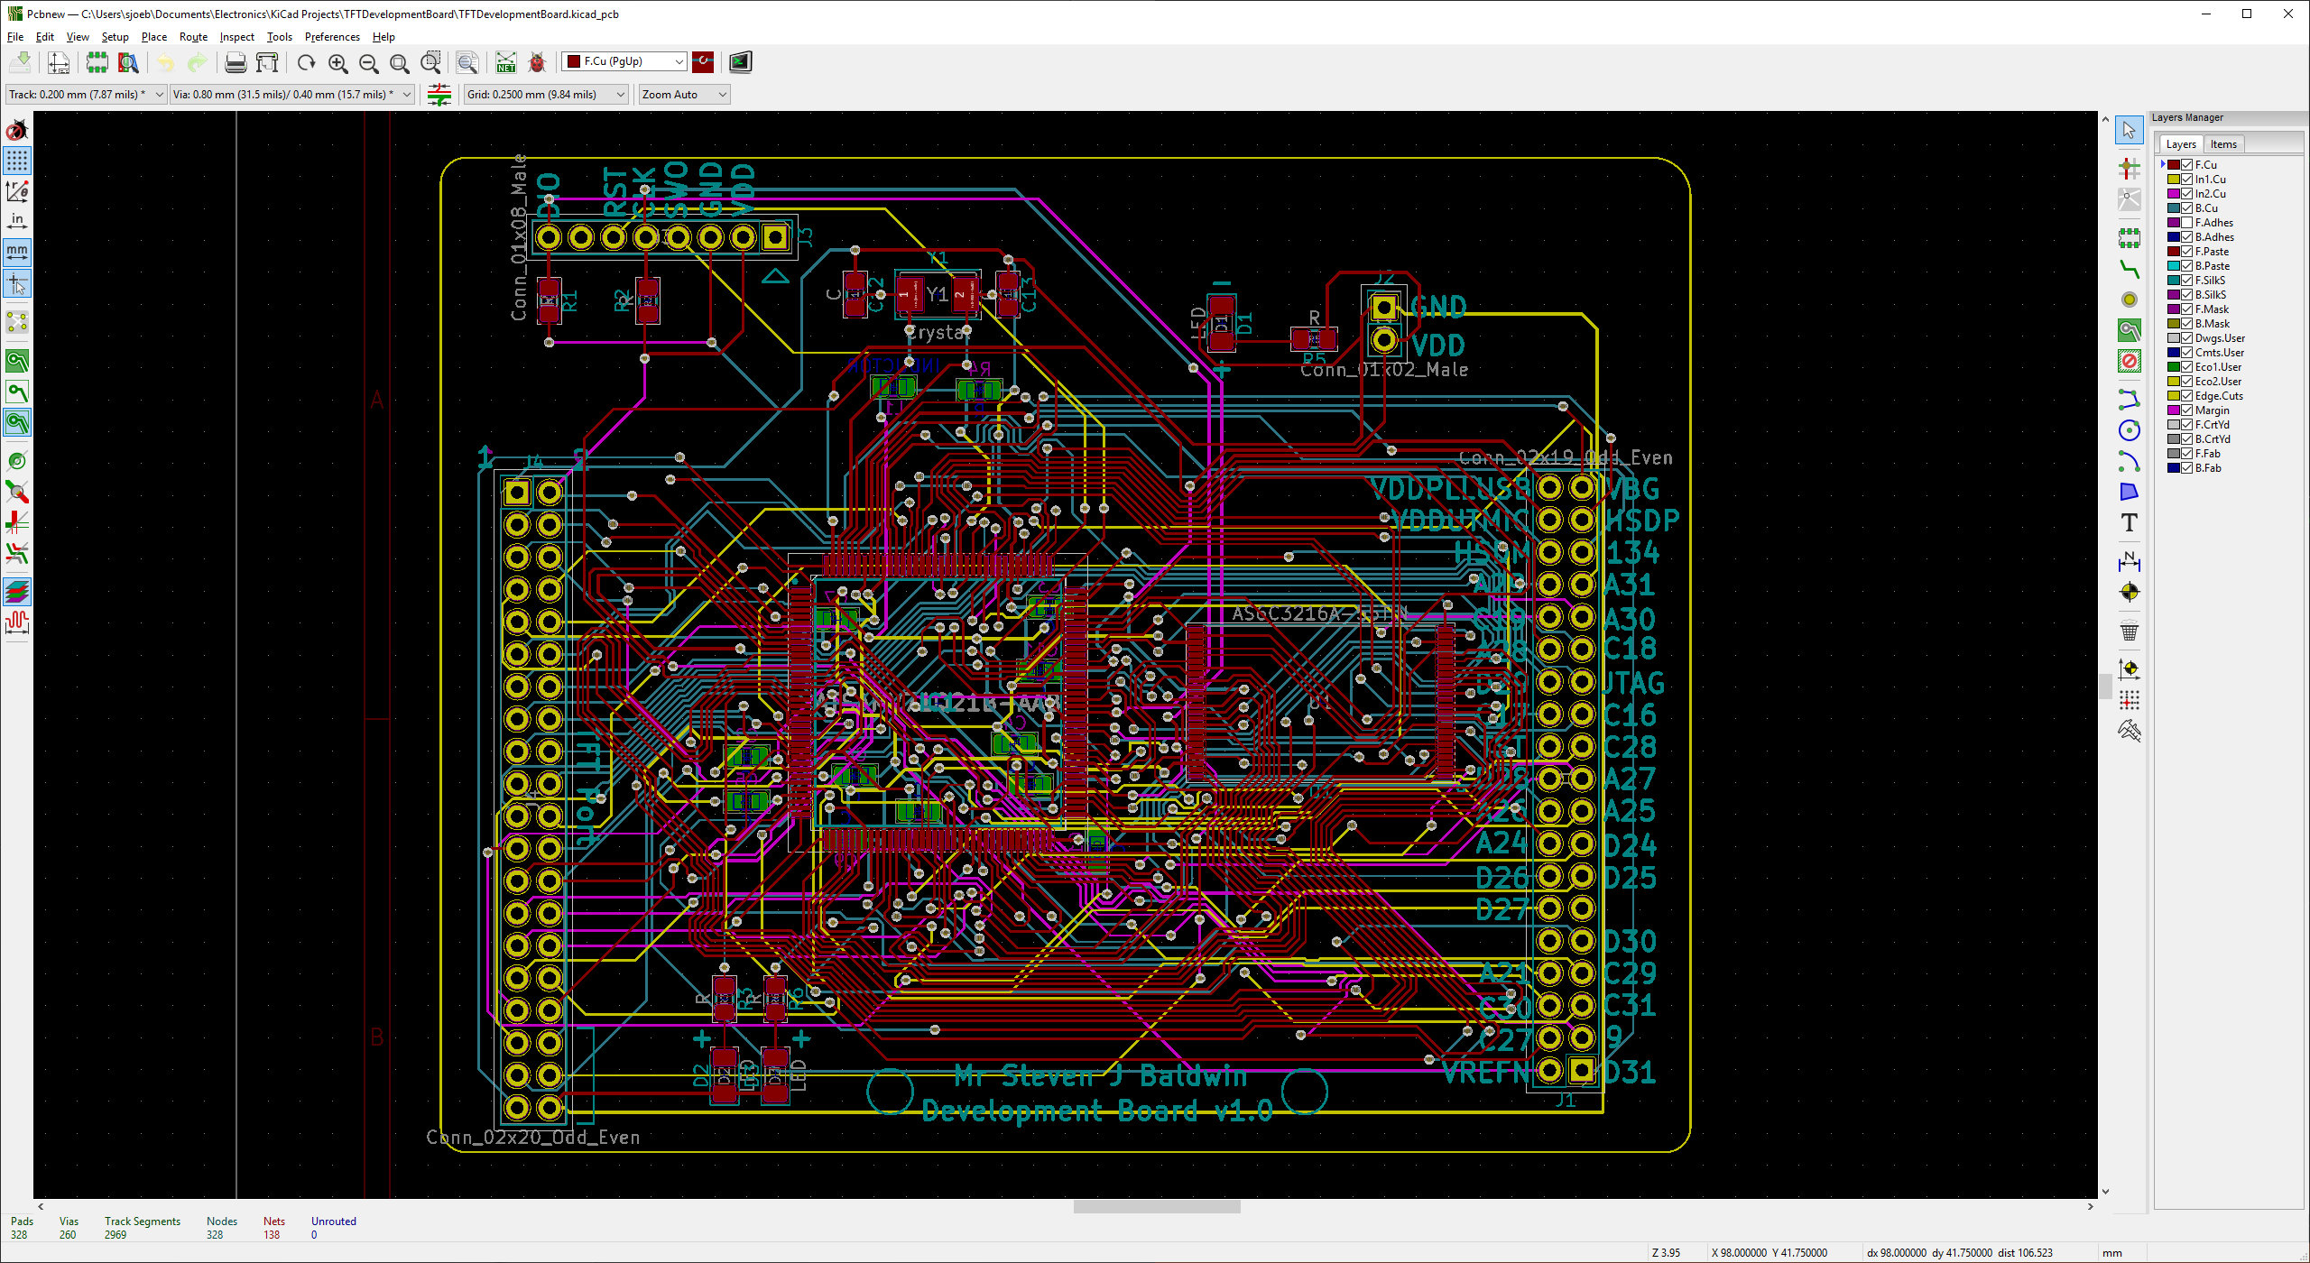Viewport: 2310px width, 1263px height.
Task: Toggle the Edge.Cuts layer checkbox
Action: coord(2187,396)
